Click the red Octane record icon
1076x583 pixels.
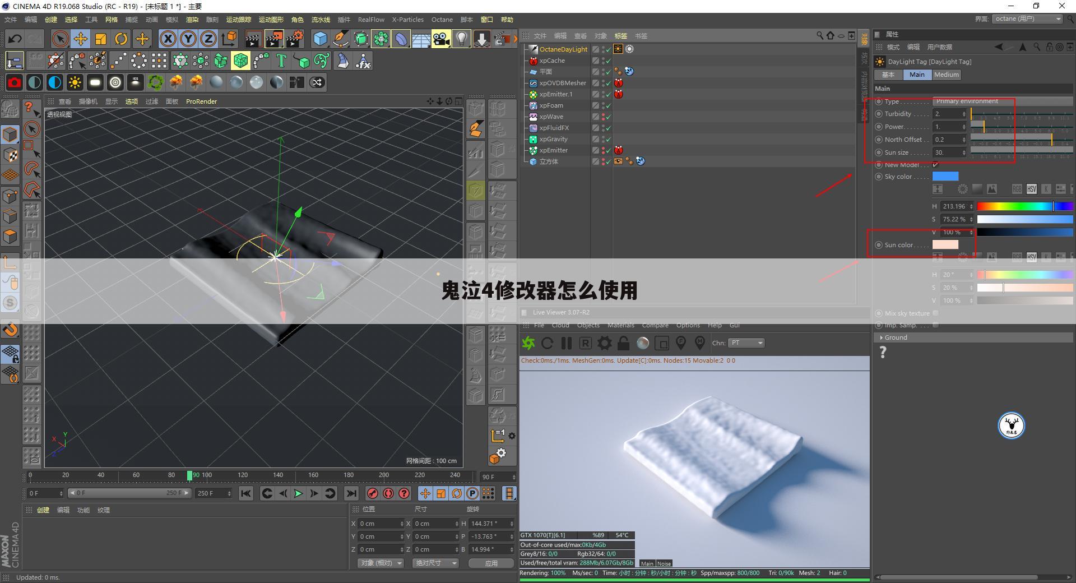pos(14,82)
